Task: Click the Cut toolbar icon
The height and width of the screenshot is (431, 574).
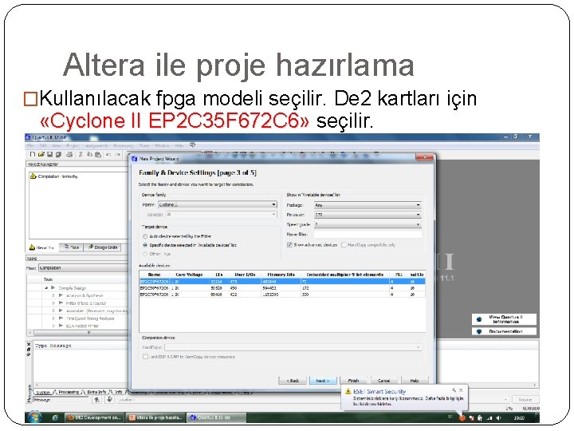Action: 81,154
